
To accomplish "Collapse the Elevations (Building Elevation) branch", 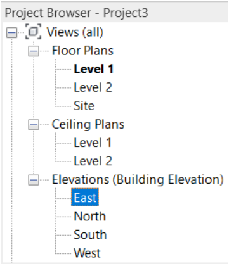I will pyautogui.click(x=34, y=180).
